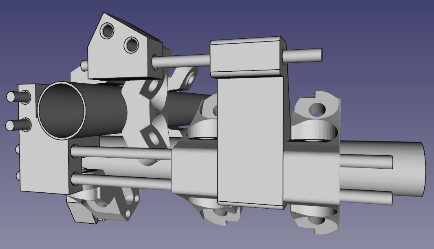Select the lower hole in the angled bracket
This screenshot has width=434, height=249.
click(131, 45)
